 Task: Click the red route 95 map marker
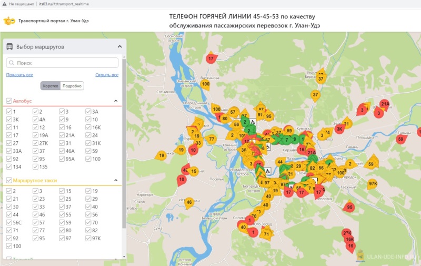point(350,207)
